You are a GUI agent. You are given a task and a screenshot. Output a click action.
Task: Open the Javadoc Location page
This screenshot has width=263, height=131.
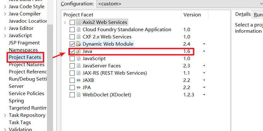tap(28, 21)
